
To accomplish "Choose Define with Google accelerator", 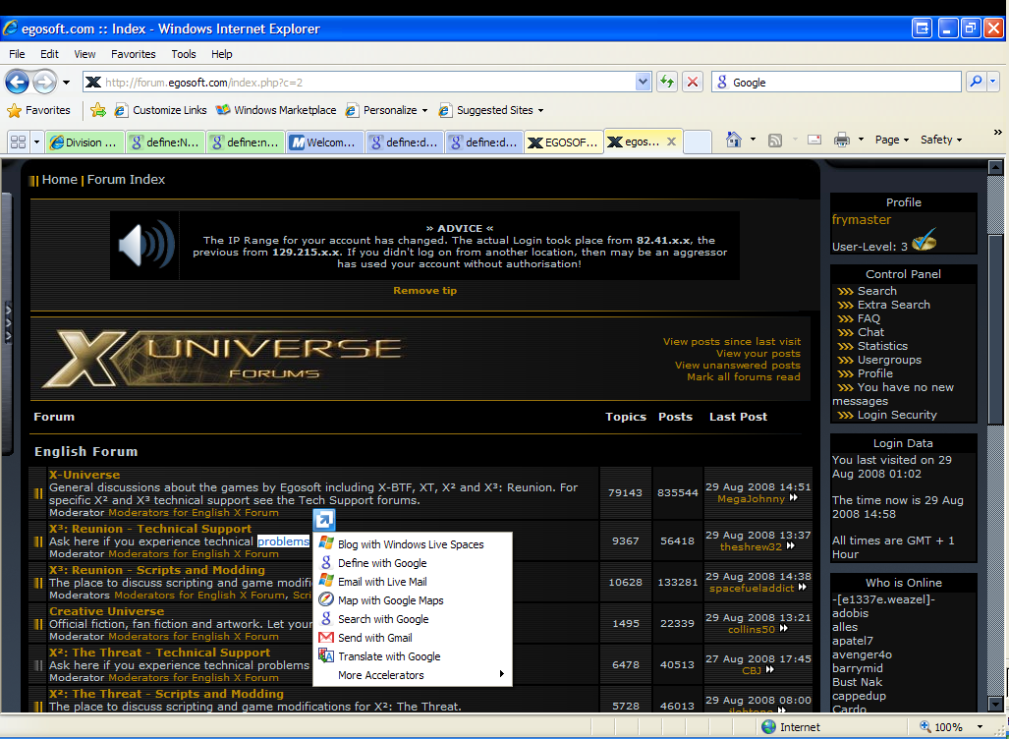I will click(413, 563).
